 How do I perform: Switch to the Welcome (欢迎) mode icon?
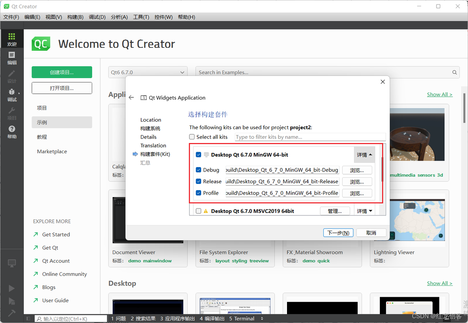12,39
